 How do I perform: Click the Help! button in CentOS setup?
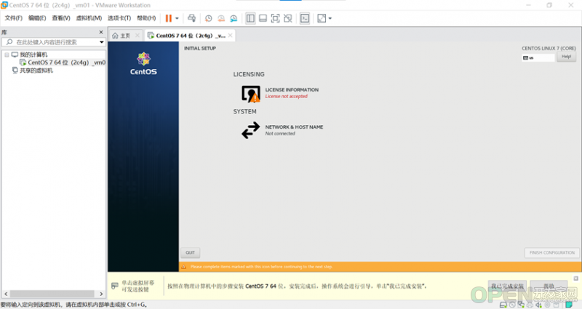567,57
